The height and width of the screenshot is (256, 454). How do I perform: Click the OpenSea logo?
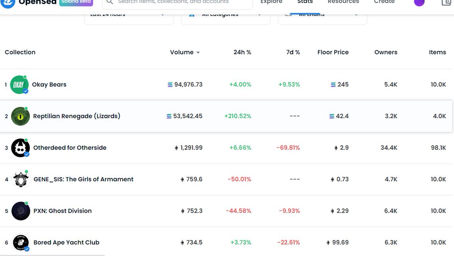pyautogui.click(x=8, y=3)
